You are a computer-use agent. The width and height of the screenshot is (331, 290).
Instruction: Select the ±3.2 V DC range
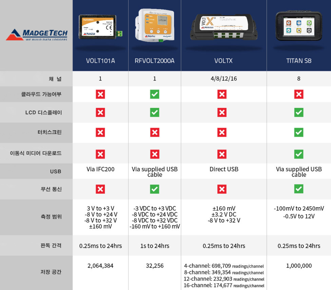pyautogui.click(x=224, y=215)
